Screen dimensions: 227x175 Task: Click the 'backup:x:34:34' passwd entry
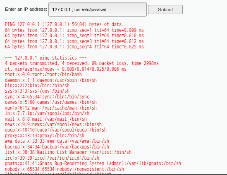57,147
